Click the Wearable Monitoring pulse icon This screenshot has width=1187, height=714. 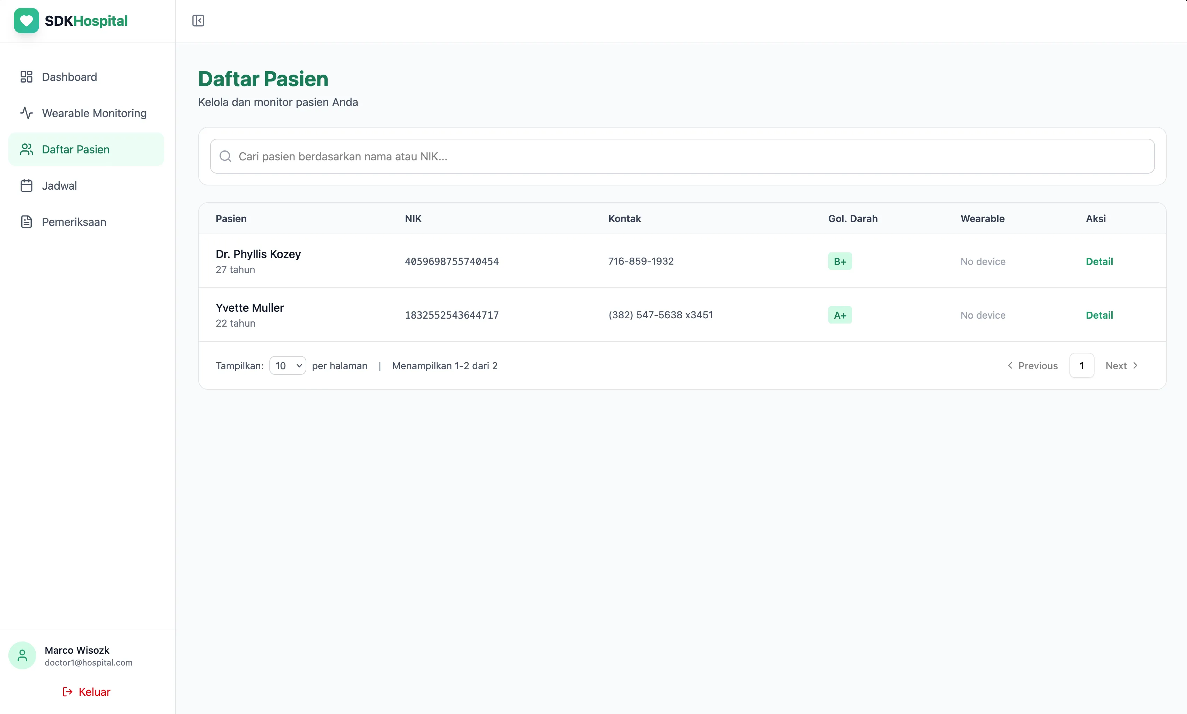point(27,113)
